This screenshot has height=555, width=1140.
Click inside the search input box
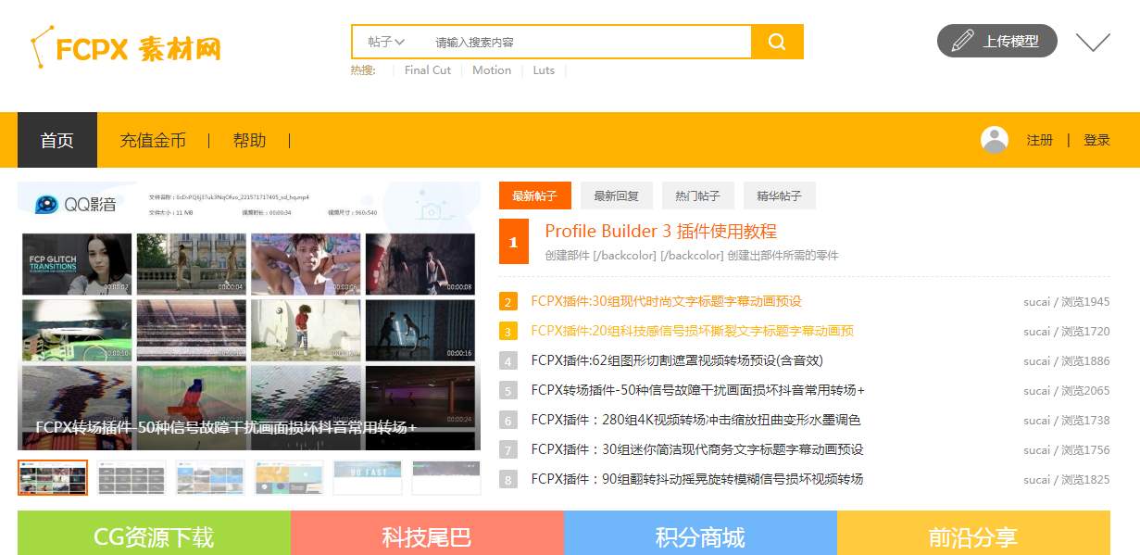point(556,41)
